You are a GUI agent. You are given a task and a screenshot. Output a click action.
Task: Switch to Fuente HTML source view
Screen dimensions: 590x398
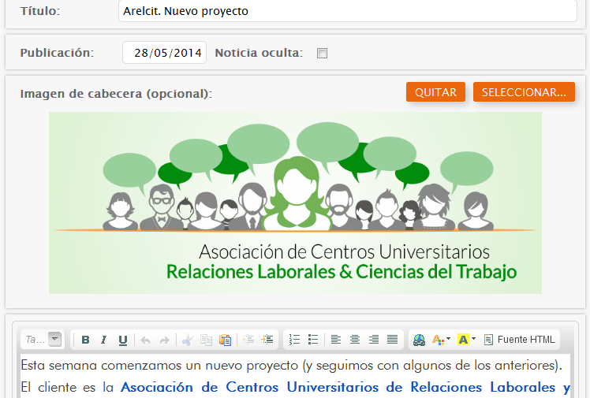pos(519,340)
